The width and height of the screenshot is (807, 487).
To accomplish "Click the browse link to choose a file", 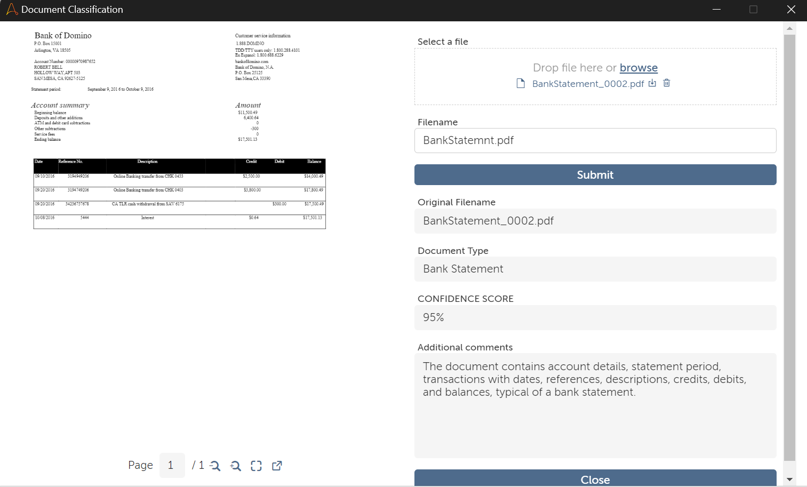I will click(638, 68).
